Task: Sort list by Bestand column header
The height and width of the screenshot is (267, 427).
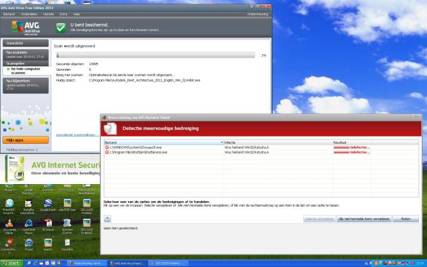Action: click(163, 143)
